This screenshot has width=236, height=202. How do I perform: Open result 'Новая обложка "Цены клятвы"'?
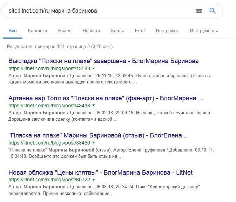(100, 173)
